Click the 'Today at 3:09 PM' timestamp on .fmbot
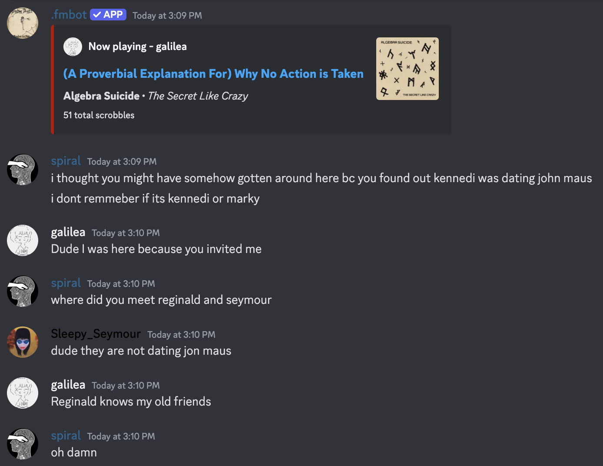603x466 pixels. point(167,16)
